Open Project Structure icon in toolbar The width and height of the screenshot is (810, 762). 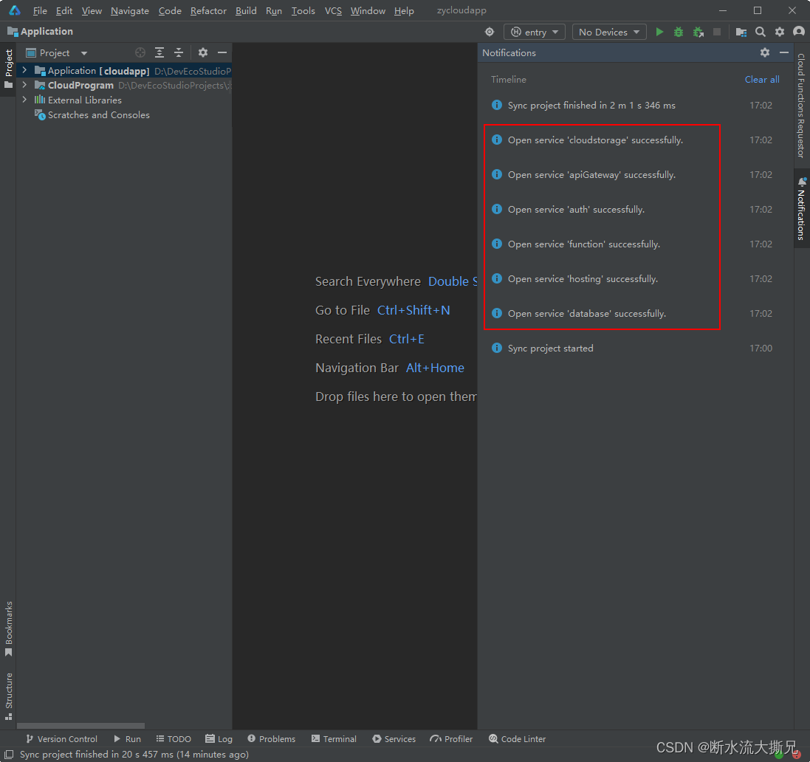pos(741,32)
